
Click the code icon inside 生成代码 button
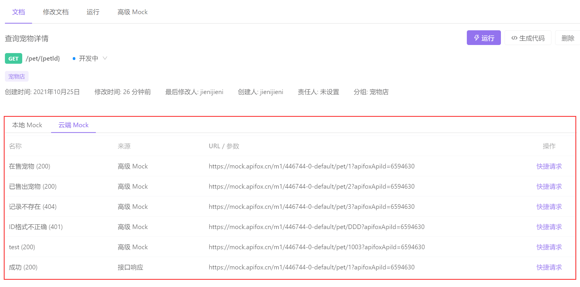pyautogui.click(x=514, y=37)
